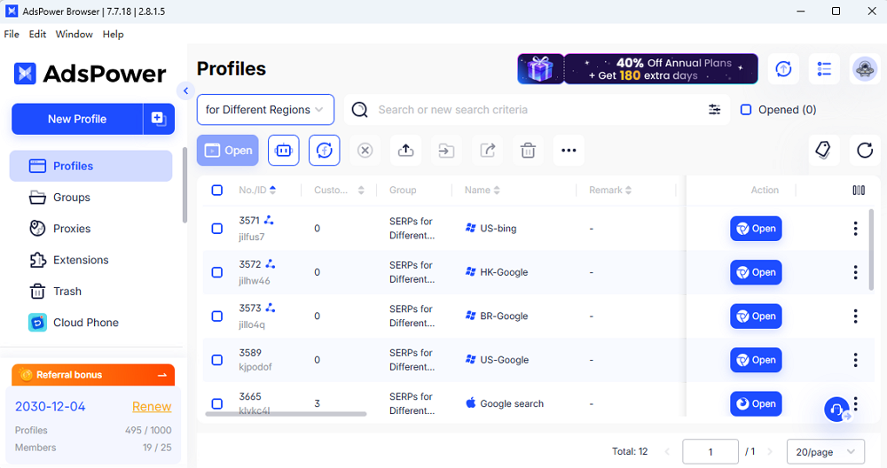
Task: Toggle the select-all header checkbox
Action: click(217, 190)
